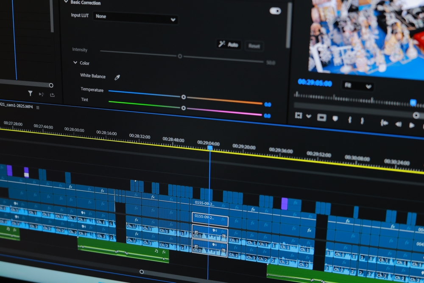
Task: Click the Reset button in Basic Correction
Action: pos(254,46)
